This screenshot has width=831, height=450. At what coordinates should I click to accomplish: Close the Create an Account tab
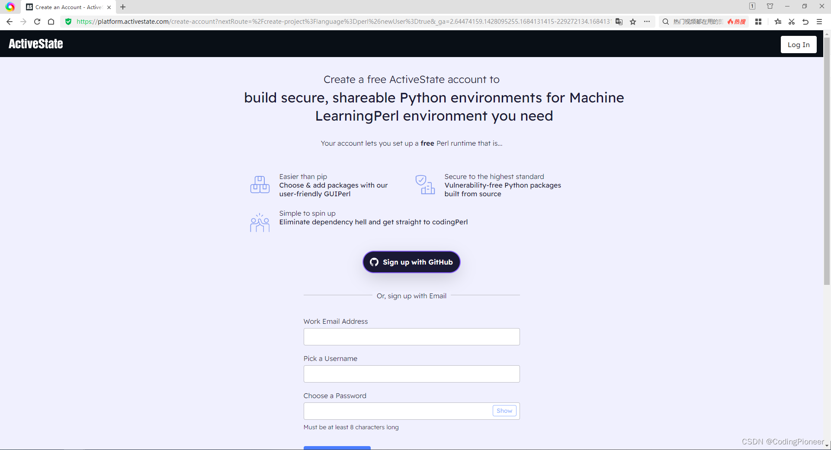109,7
